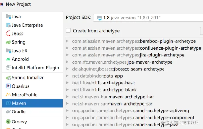Select MicroProfile generator

click(x=32, y=95)
